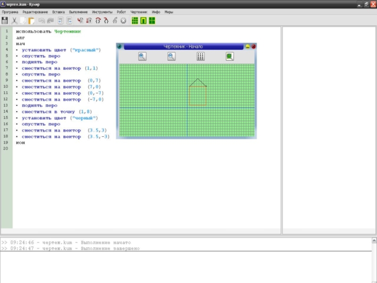Screen dimensions: 377x283
Task: Open the Чертежник menu in menu bar
Action: 139,12
